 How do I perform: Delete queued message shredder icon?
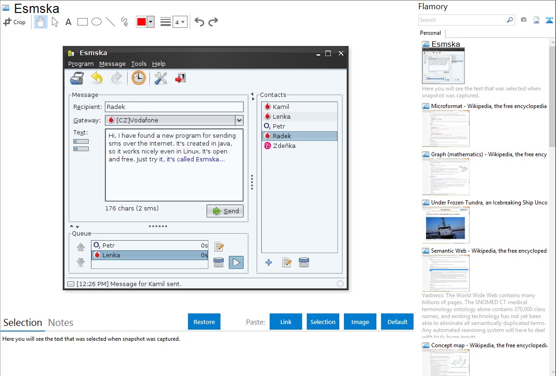click(x=219, y=262)
